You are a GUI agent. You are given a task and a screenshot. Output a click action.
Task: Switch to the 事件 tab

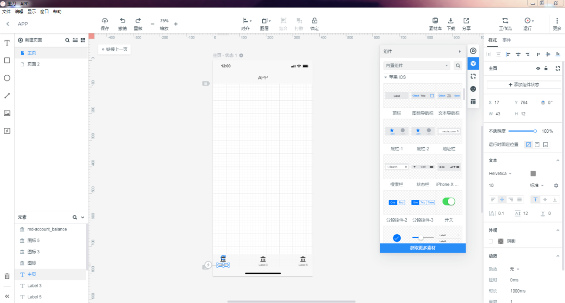507,40
